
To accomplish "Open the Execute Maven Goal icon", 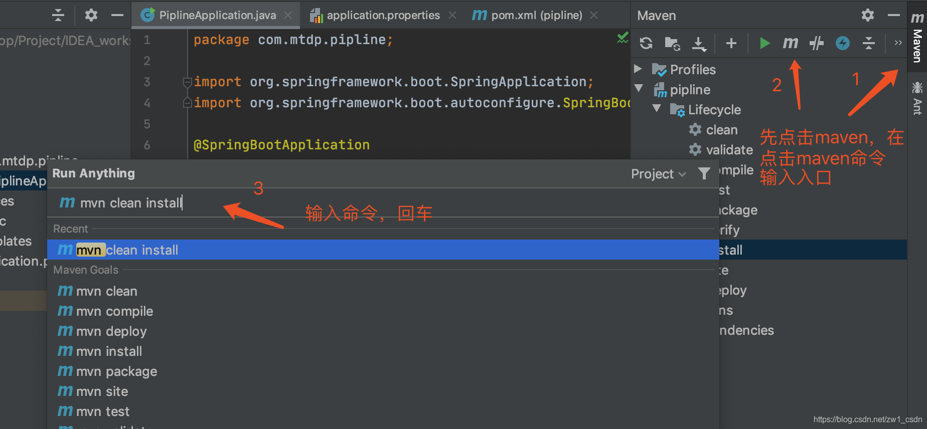I will click(791, 44).
